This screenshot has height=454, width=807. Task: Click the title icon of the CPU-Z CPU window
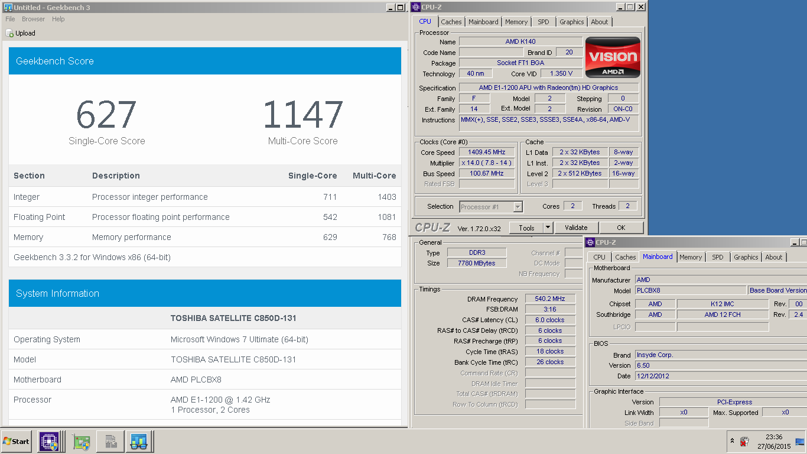(x=416, y=7)
